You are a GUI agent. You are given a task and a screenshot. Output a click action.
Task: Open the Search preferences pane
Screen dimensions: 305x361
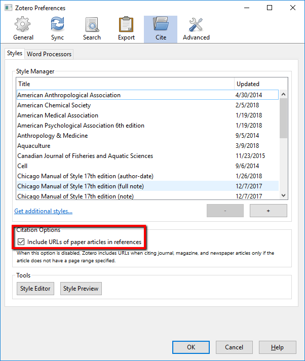(92, 29)
